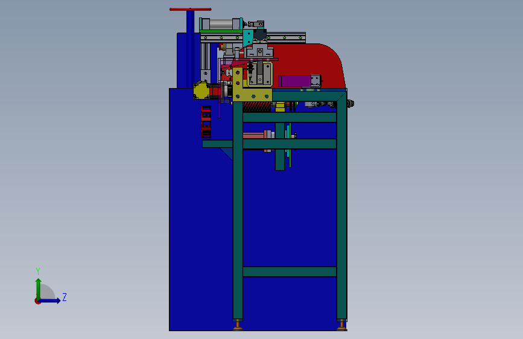
Task: Click the blue Z axis arrow of the triad
Action: point(50,300)
